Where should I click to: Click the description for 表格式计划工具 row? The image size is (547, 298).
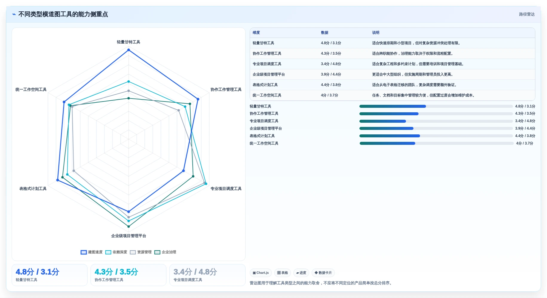(415, 85)
